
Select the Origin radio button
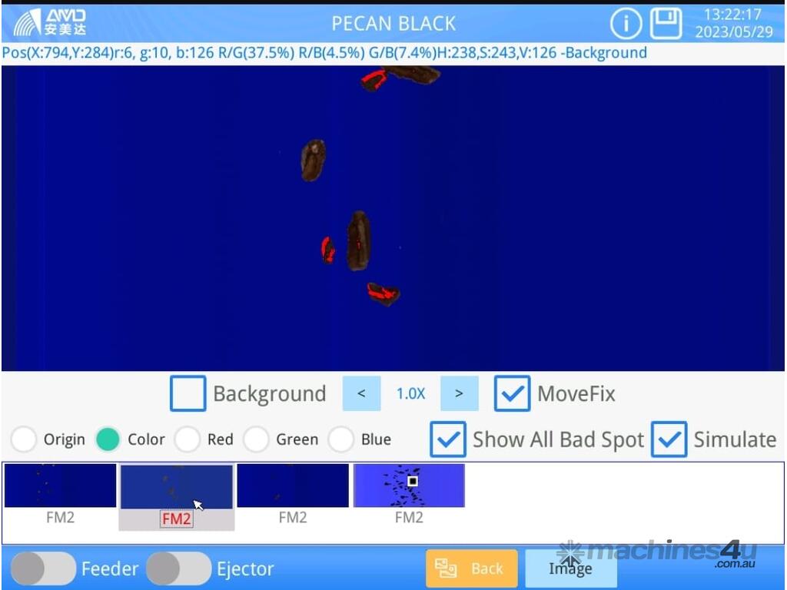click(24, 439)
